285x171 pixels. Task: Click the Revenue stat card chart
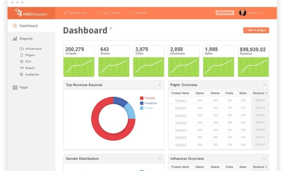tap(253, 67)
